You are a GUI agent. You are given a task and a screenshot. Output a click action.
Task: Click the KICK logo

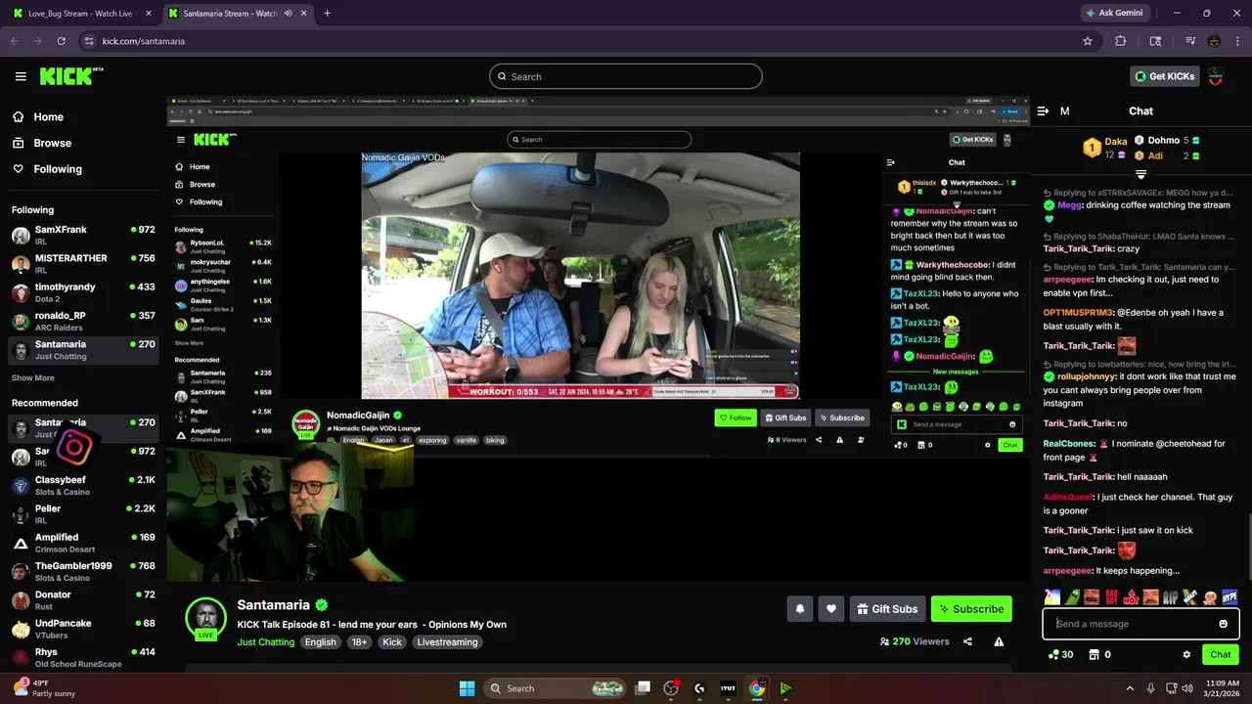tap(71, 76)
